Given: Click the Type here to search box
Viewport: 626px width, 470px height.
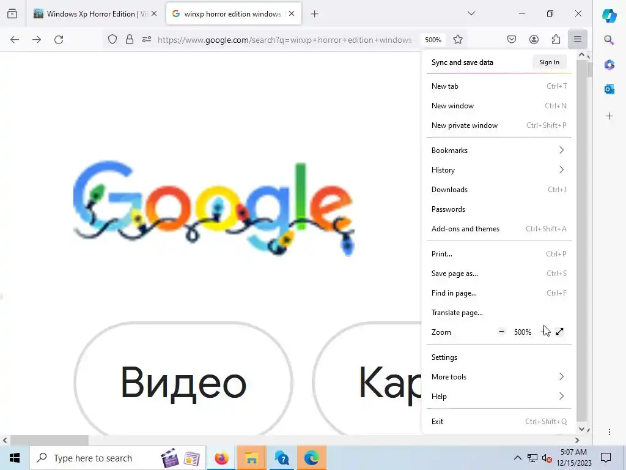Looking at the screenshot, I should coord(118,458).
